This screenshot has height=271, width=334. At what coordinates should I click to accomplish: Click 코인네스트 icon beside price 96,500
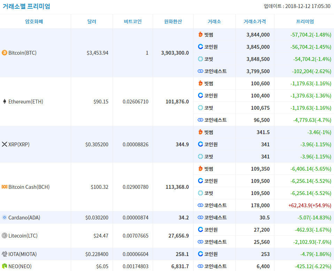pos(200,120)
